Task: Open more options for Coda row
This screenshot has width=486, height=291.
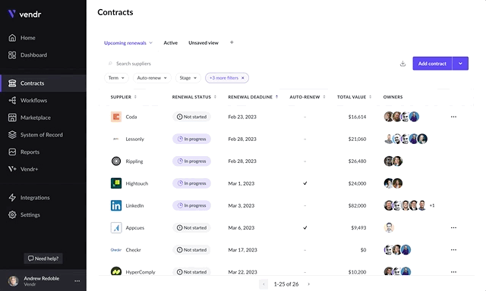Action: (453, 117)
